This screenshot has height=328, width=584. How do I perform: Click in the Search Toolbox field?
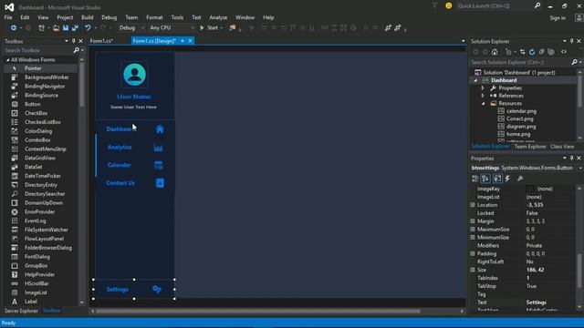(38, 50)
